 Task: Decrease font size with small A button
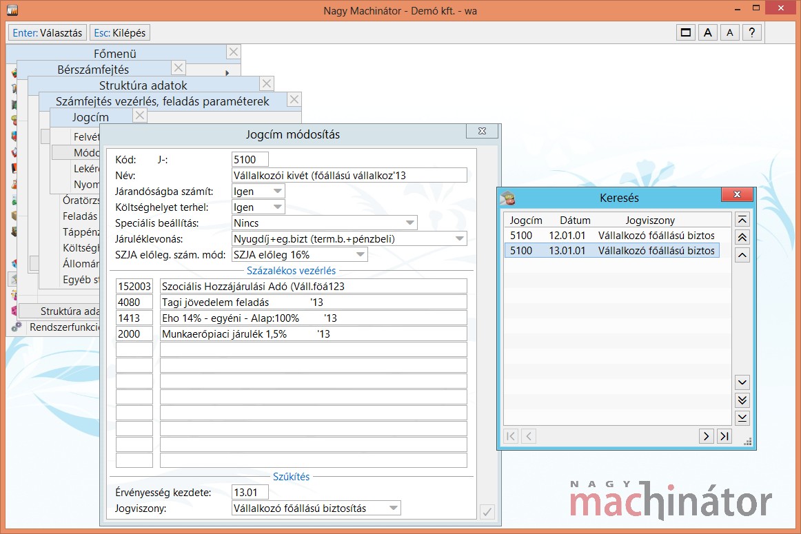pos(730,32)
